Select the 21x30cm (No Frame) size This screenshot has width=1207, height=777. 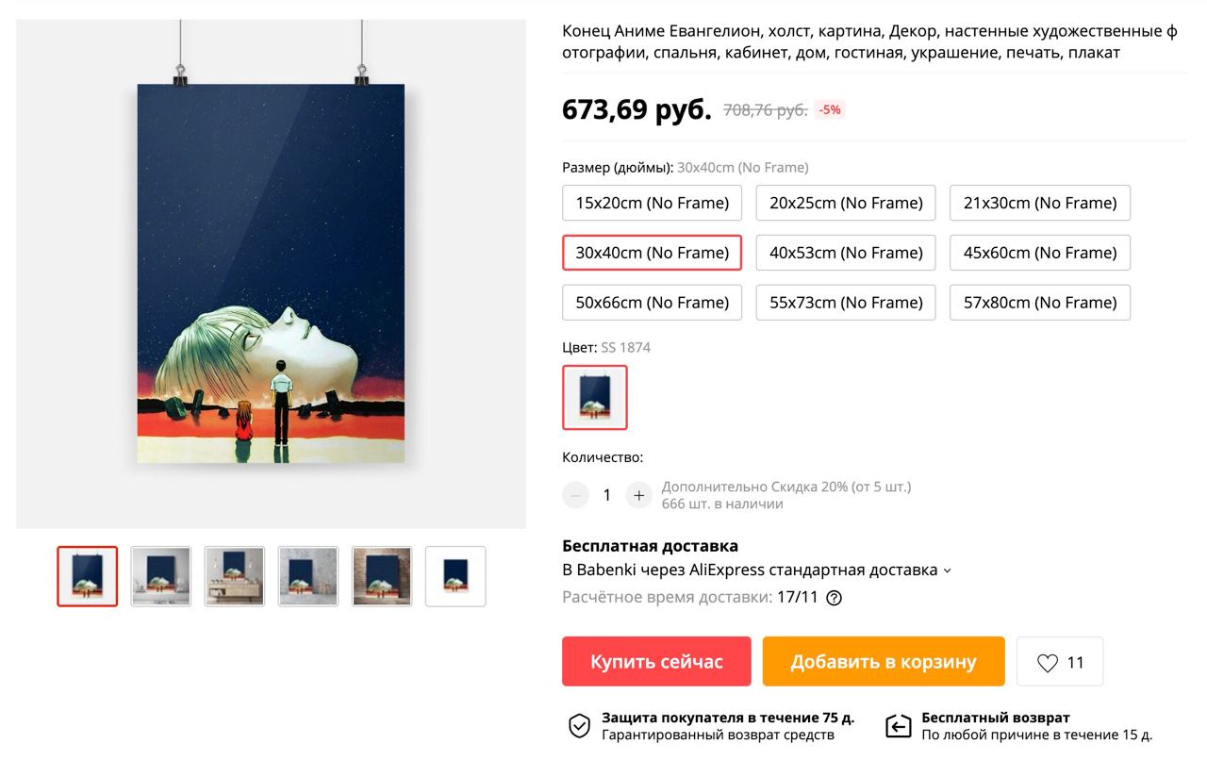coord(1040,203)
